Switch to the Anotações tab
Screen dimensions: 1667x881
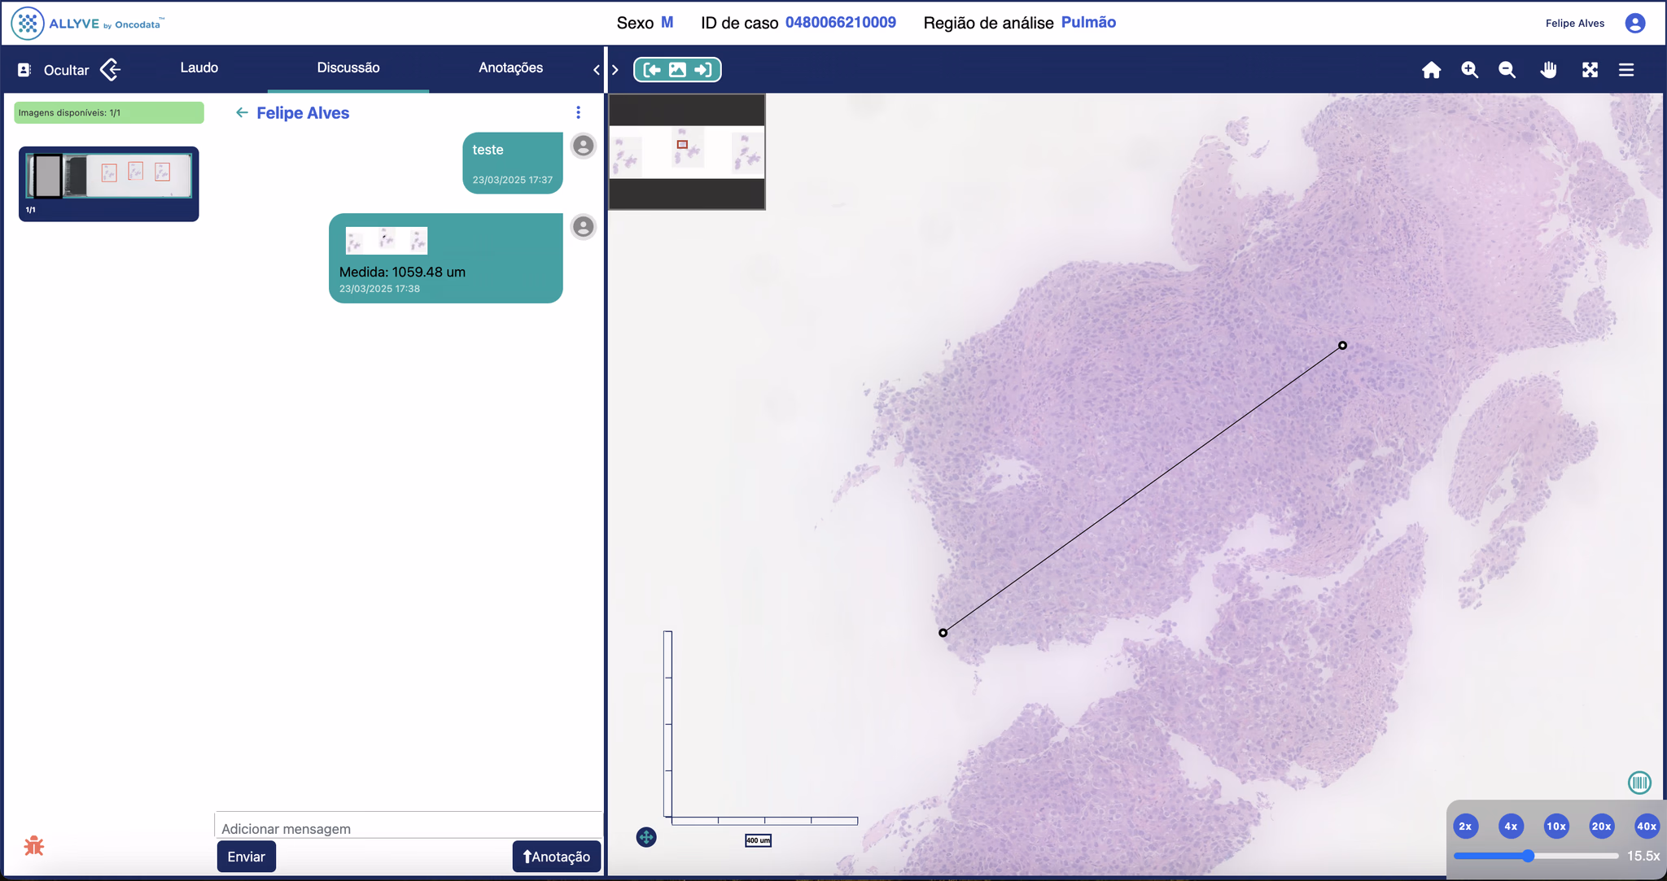pos(510,68)
